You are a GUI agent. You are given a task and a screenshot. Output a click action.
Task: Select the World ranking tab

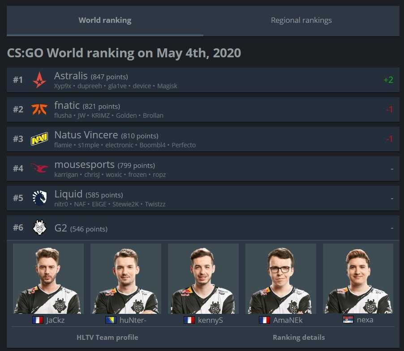[105, 20]
